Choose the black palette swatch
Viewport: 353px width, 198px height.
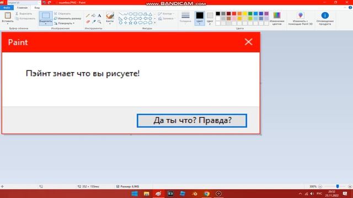[x=218, y=14]
